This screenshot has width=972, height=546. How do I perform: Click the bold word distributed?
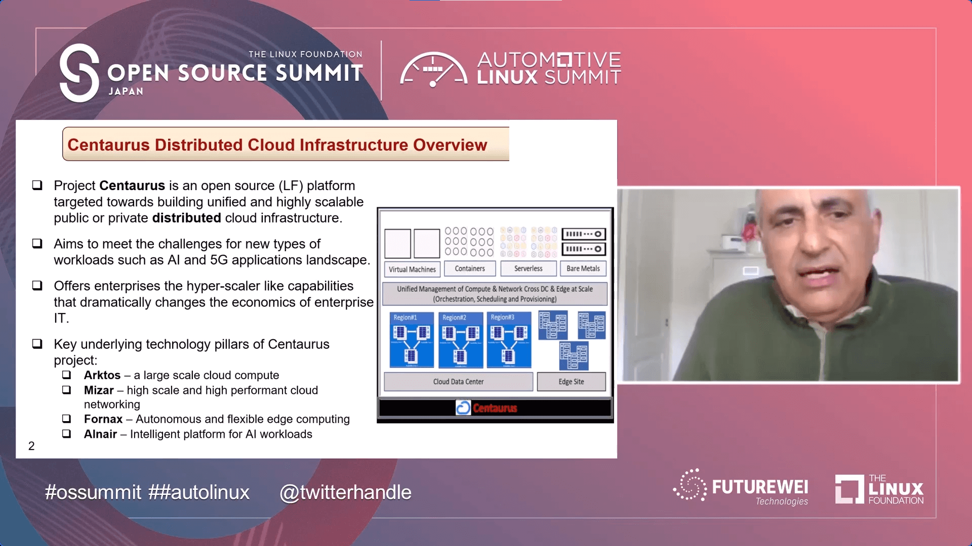coord(186,218)
